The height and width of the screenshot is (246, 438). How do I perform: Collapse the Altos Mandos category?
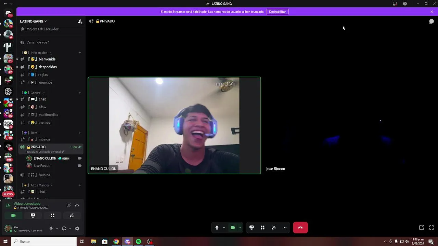click(x=38, y=185)
